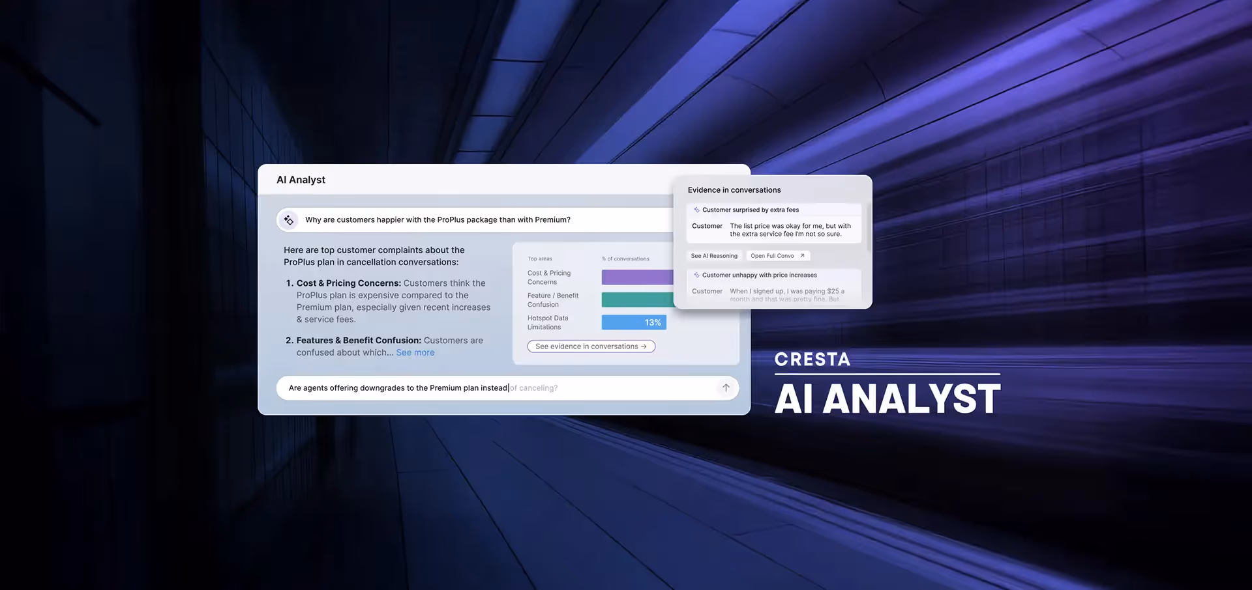Viewport: 1252px width, 590px height.
Task: Click bold 'Features & Benefit Confusion:' list item
Action: tap(359, 341)
